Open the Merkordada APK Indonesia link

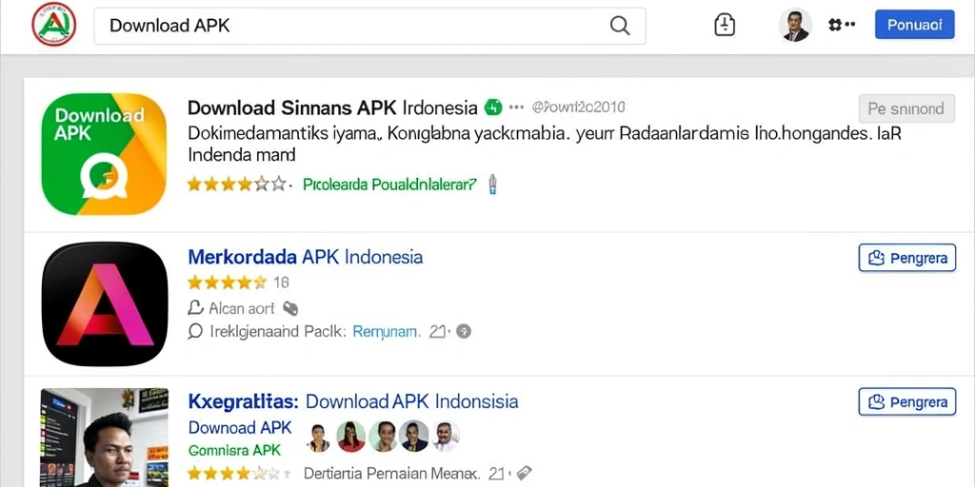coord(306,257)
